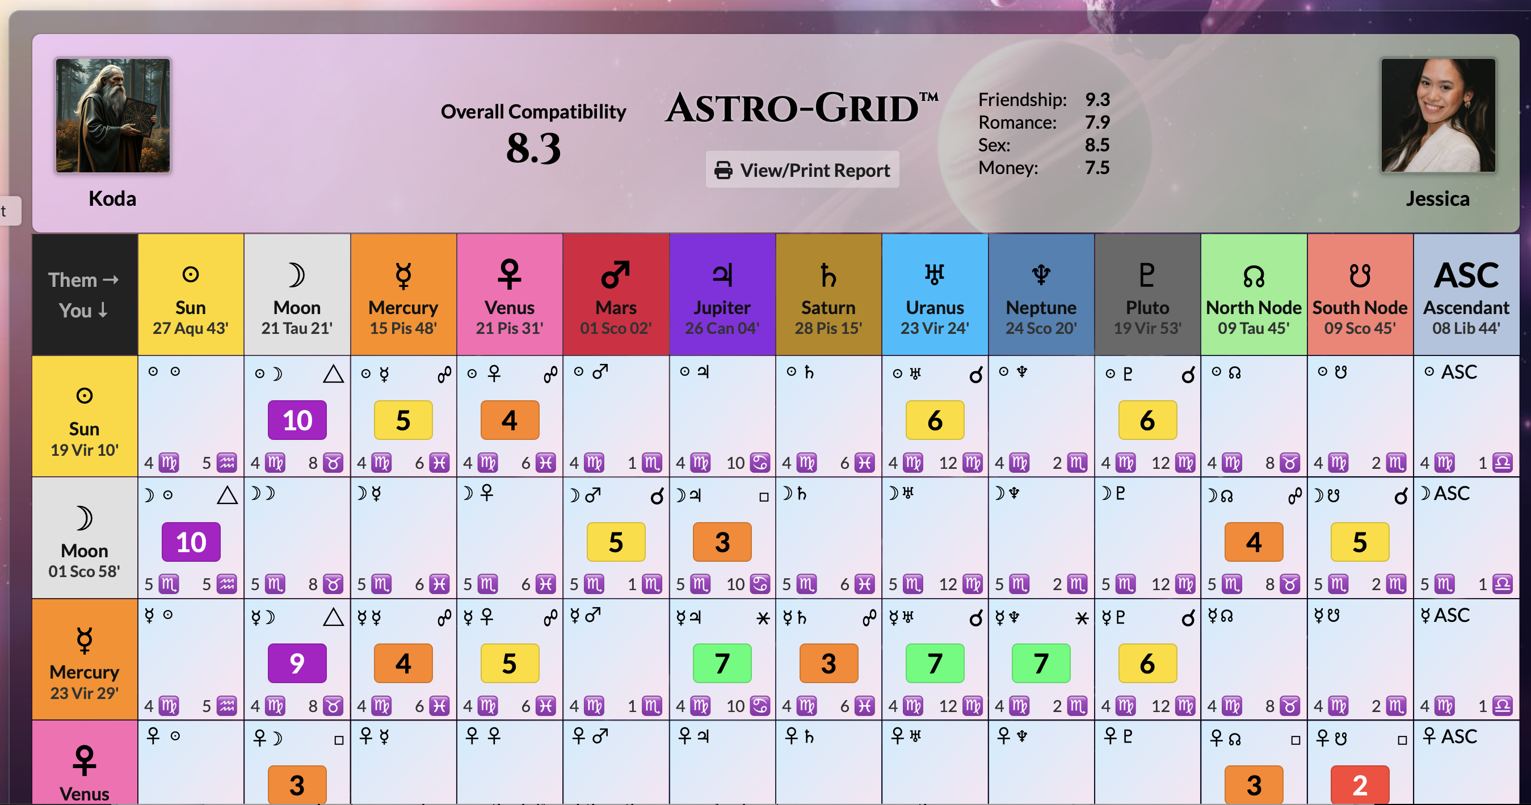Click Moon–Jupiter score 3 badge
This screenshot has height=805, width=1531.
(722, 542)
